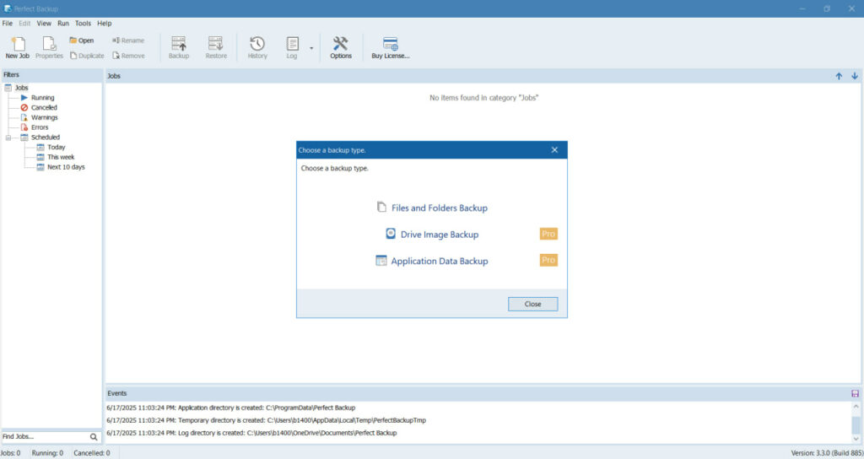Screen dimensions: 864x459
Task: Open the View menu
Action: pos(44,23)
